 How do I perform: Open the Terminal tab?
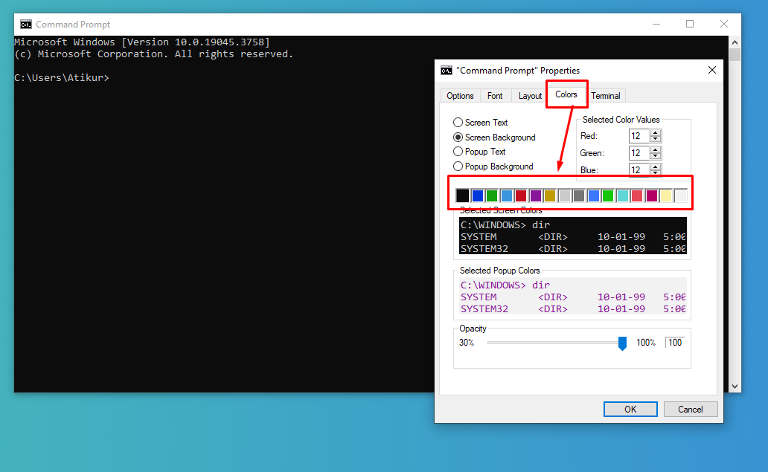point(605,96)
